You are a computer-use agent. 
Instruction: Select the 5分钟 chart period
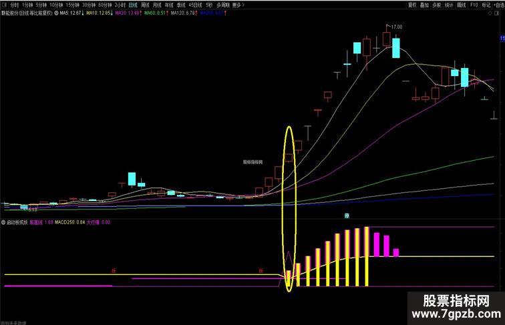tap(41, 5)
